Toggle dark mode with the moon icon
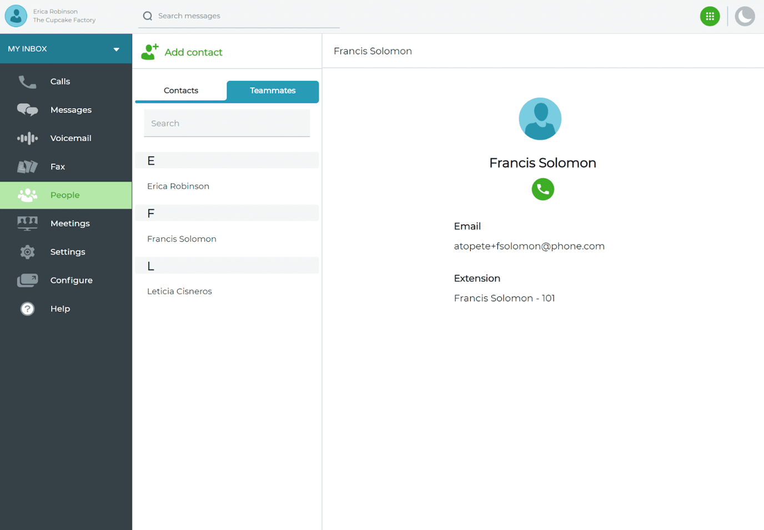 click(x=745, y=16)
